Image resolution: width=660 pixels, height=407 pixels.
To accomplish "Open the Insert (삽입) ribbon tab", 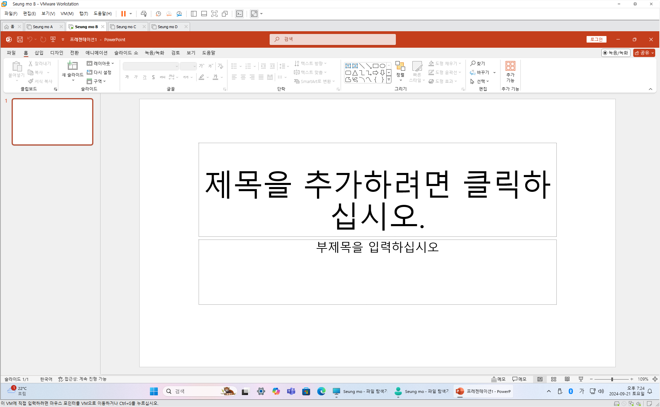I will pyautogui.click(x=39, y=53).
